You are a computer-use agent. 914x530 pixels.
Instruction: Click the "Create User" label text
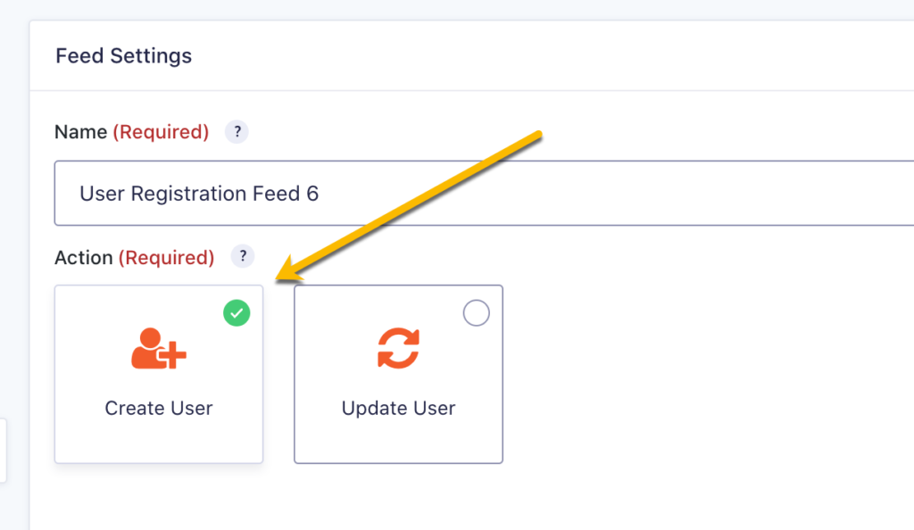point(159,409)
